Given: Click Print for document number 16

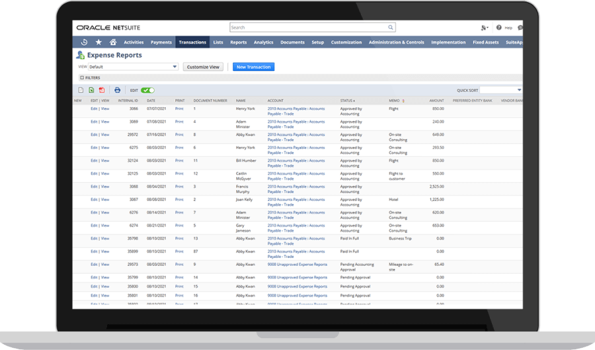Looking at the screenshot, I should [179, 296].
